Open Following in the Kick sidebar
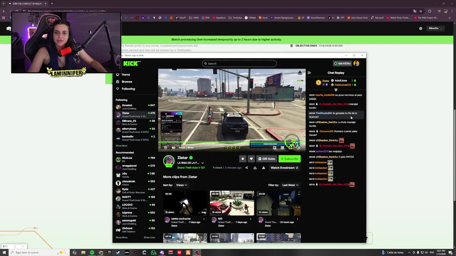The height and width of the screenshot is (256, 456). coord(128,89)
